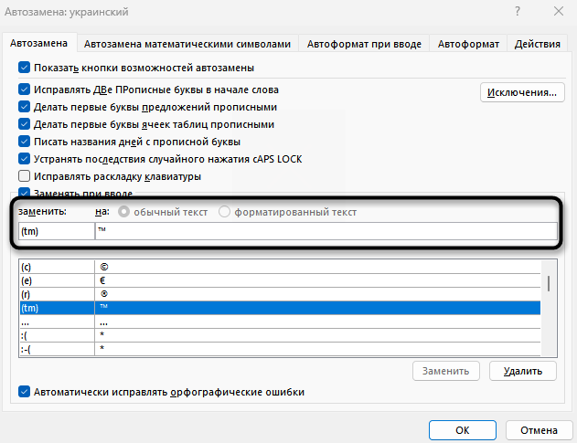
Task: Toggle Писать названия дней с прописной буквы
Action: pyautogui.click(x=25, y=142)
